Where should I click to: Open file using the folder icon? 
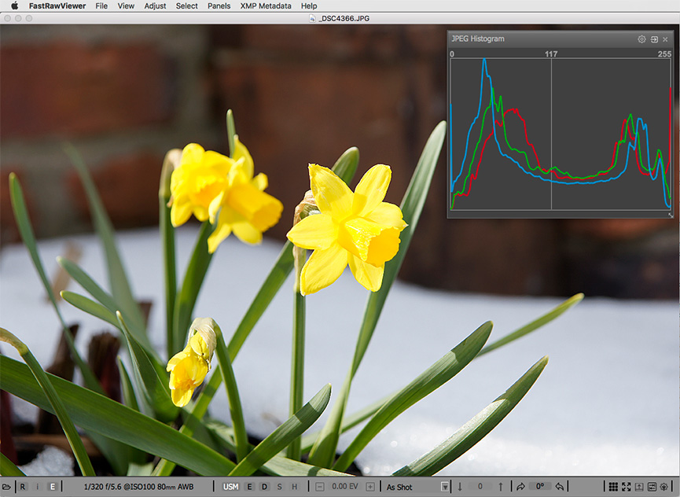(x=7, y=487)
